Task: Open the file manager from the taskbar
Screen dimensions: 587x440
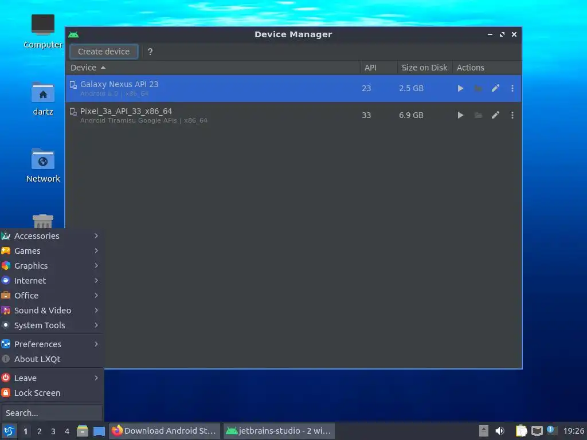Action: click(x=83, y=431)
